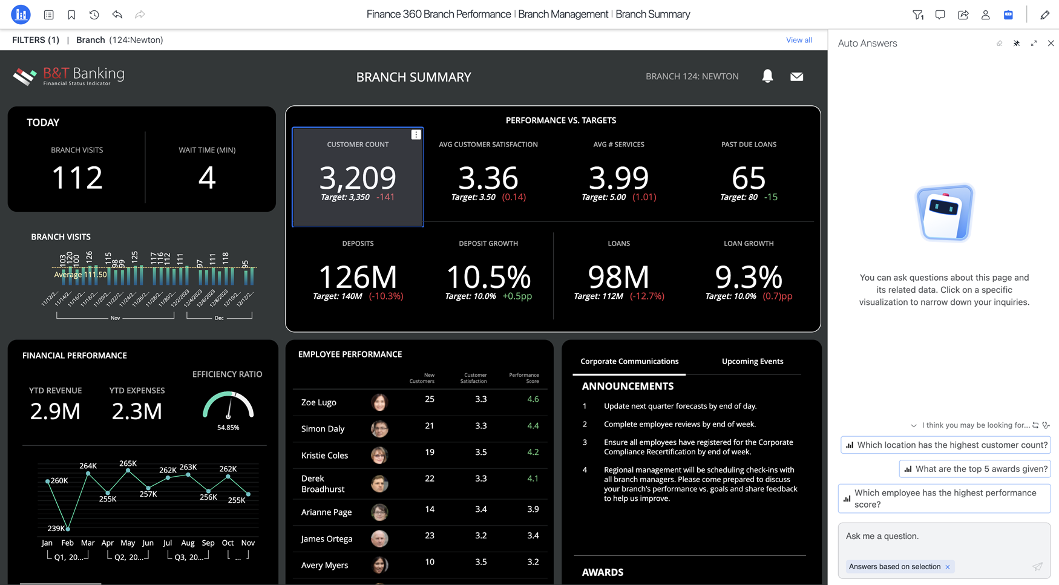
Task: Open the Customer Count tile options menu
Action: click(x=416, y=134)
